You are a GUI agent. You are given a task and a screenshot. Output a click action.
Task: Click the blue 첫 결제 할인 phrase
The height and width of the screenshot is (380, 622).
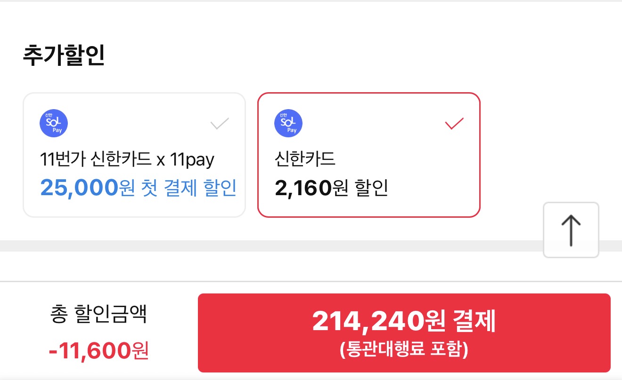pos(188,188)
